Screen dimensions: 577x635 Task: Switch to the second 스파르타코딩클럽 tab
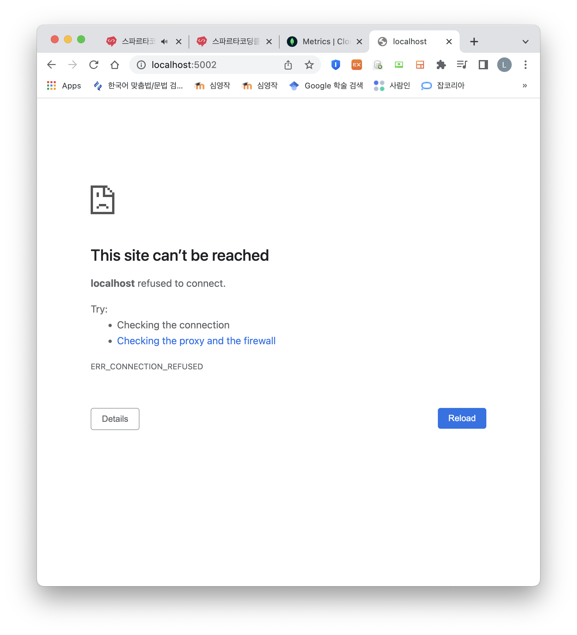pyautogui.click(x=234, y=42)
